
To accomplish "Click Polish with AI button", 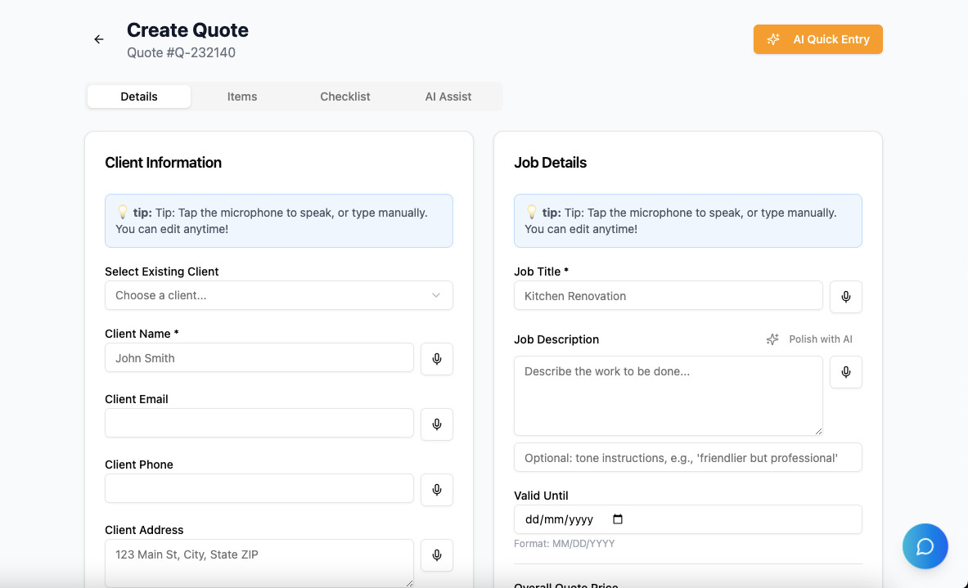I will point(809,339).
